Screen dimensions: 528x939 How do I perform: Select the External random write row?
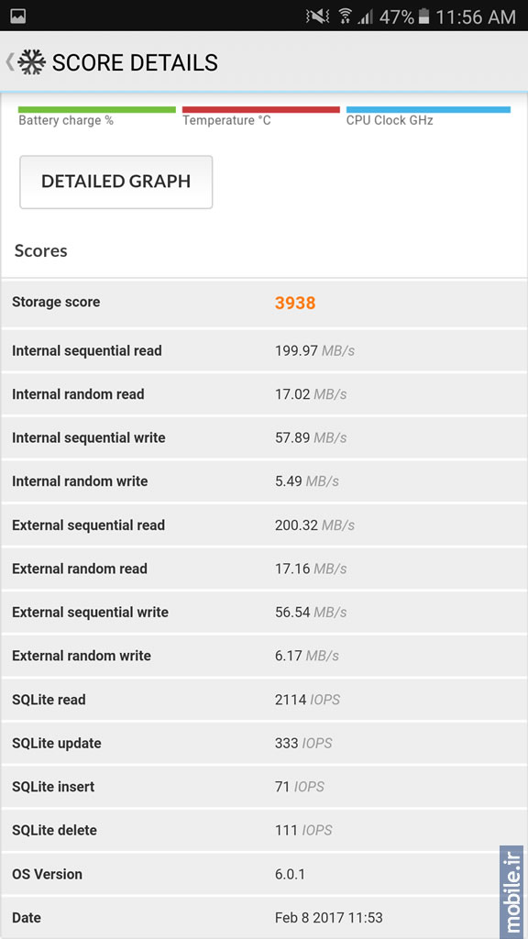click(x=264, y=656)
